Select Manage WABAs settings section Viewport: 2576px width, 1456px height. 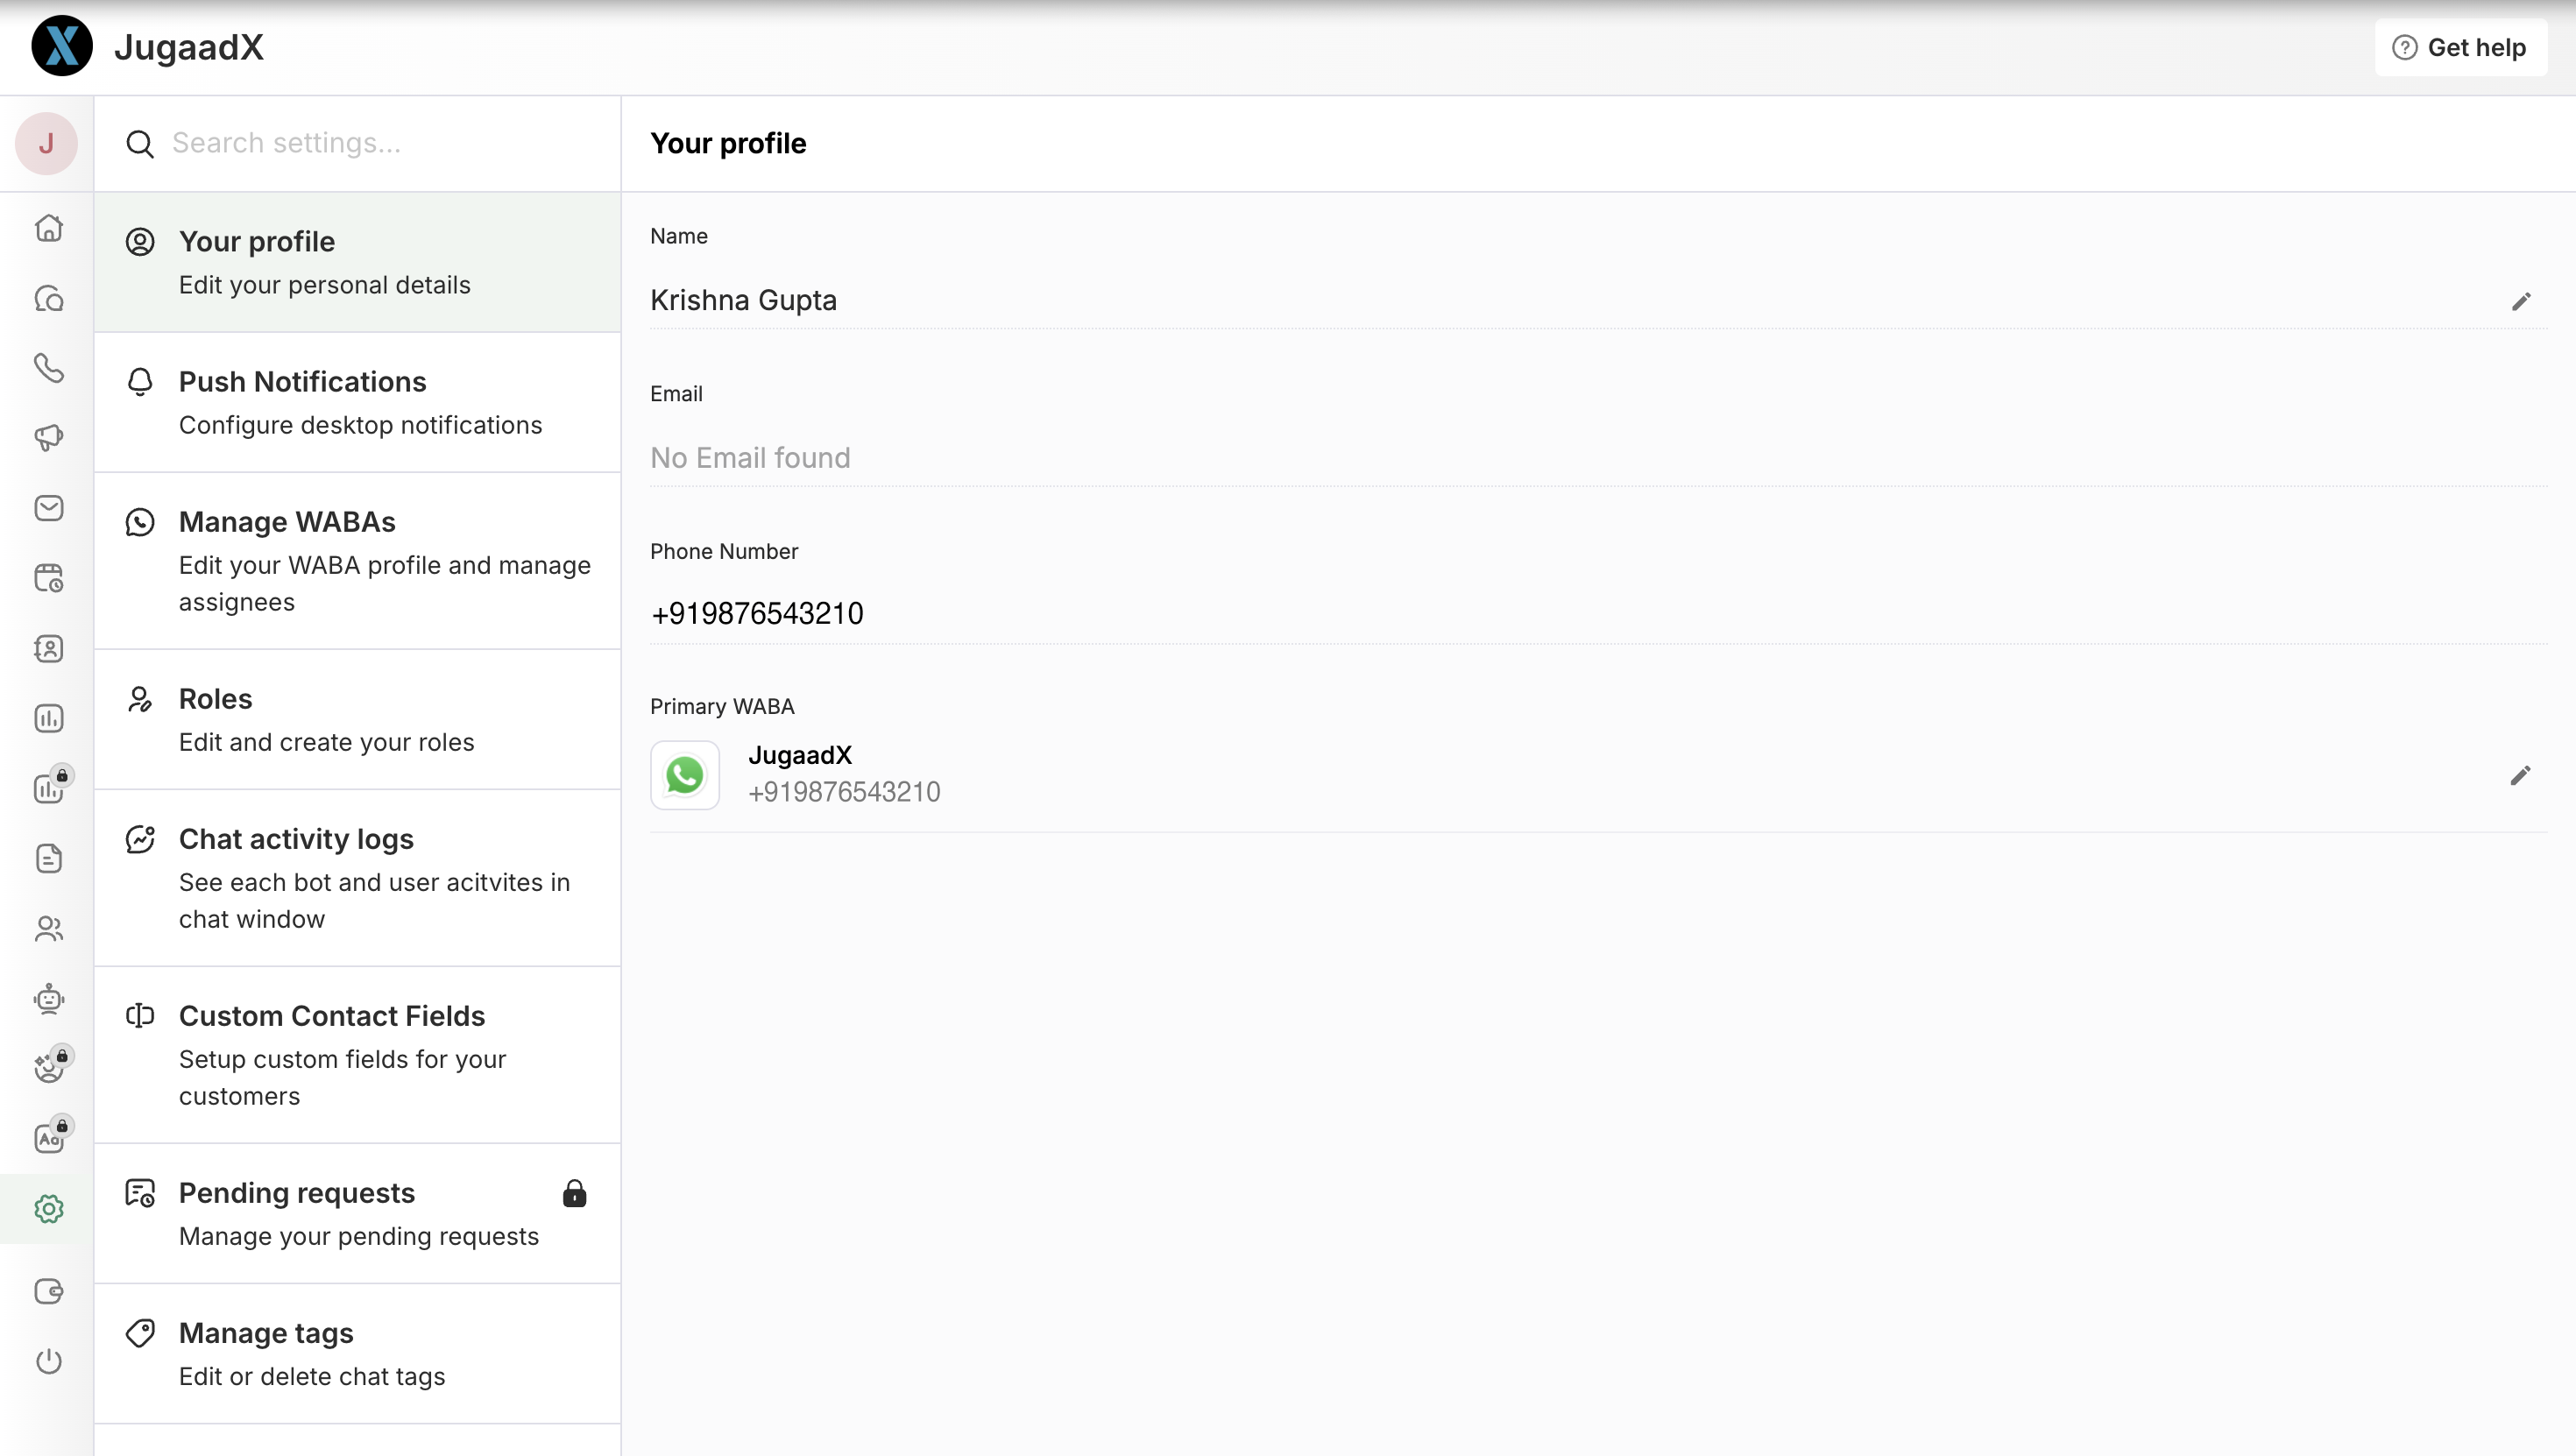[x=357, y=560]
